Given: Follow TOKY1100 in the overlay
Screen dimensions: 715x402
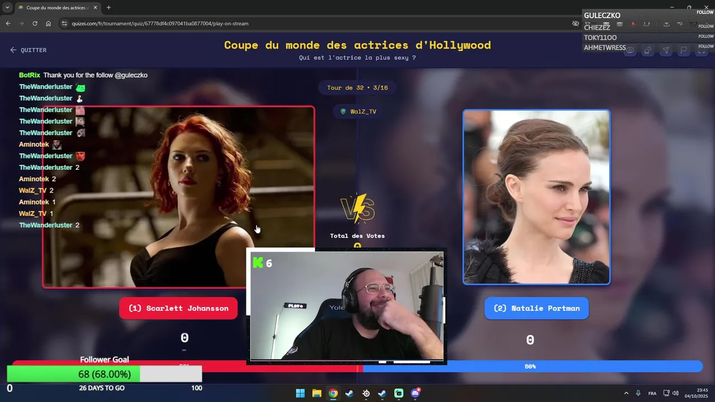Looking at the screenshot, I should 706,36.
